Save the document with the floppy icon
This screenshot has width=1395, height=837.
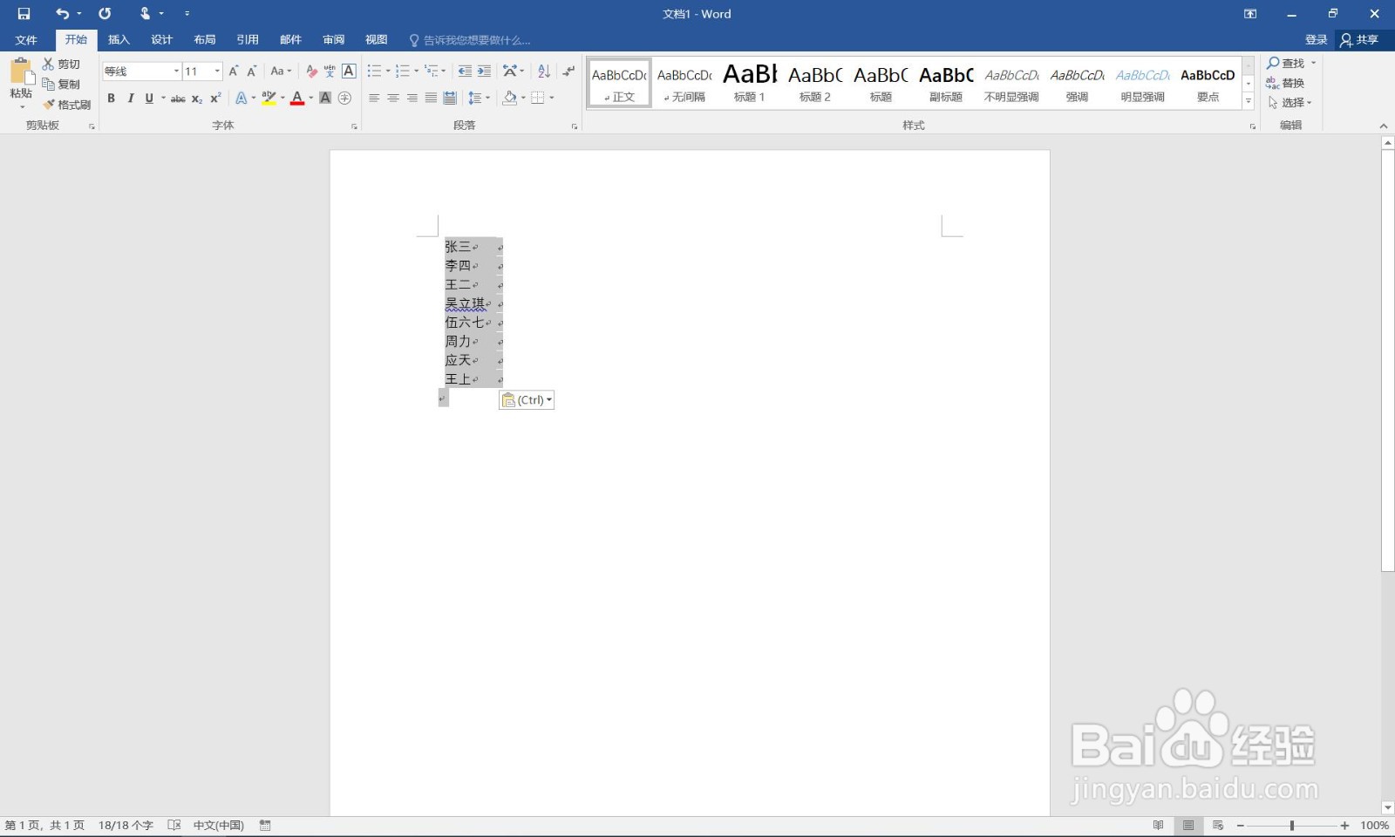pos(24,14)
